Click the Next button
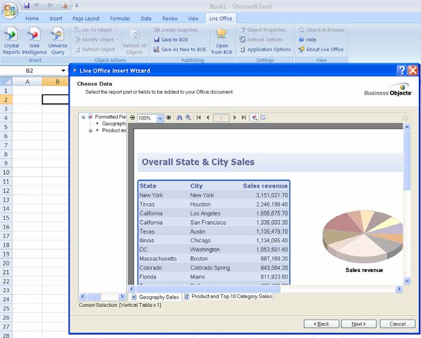This screenshot has height=338, width=421. pyautogui.click(x=359, y=324)
